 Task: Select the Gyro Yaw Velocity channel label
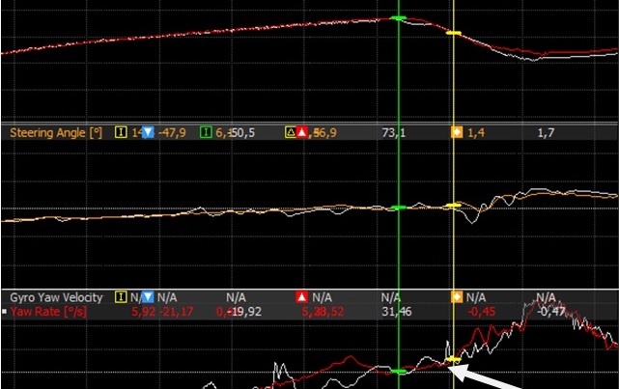[56, 297]
